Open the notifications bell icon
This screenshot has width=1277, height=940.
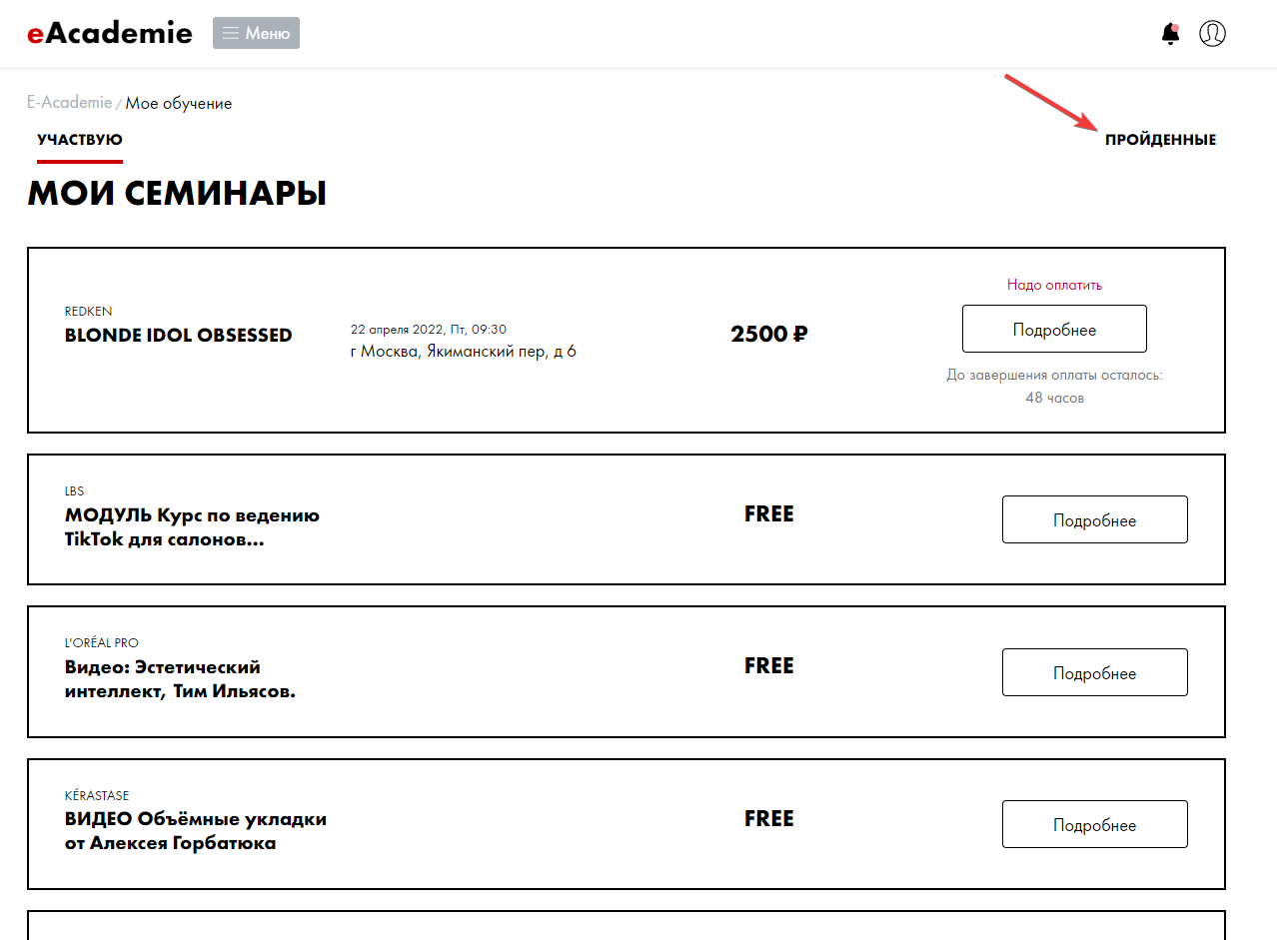pos(1170,33)
